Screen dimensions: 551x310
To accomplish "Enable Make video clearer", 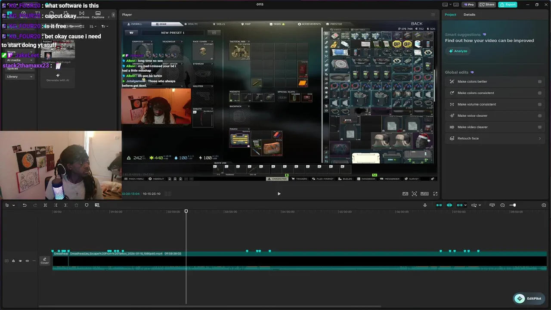I will coord(539,127).
